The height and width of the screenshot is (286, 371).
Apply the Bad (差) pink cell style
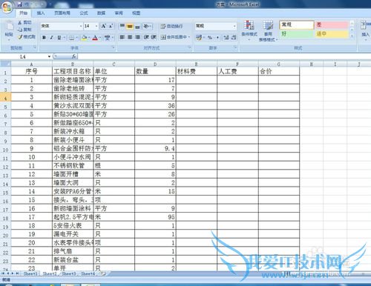pos(331,25)
